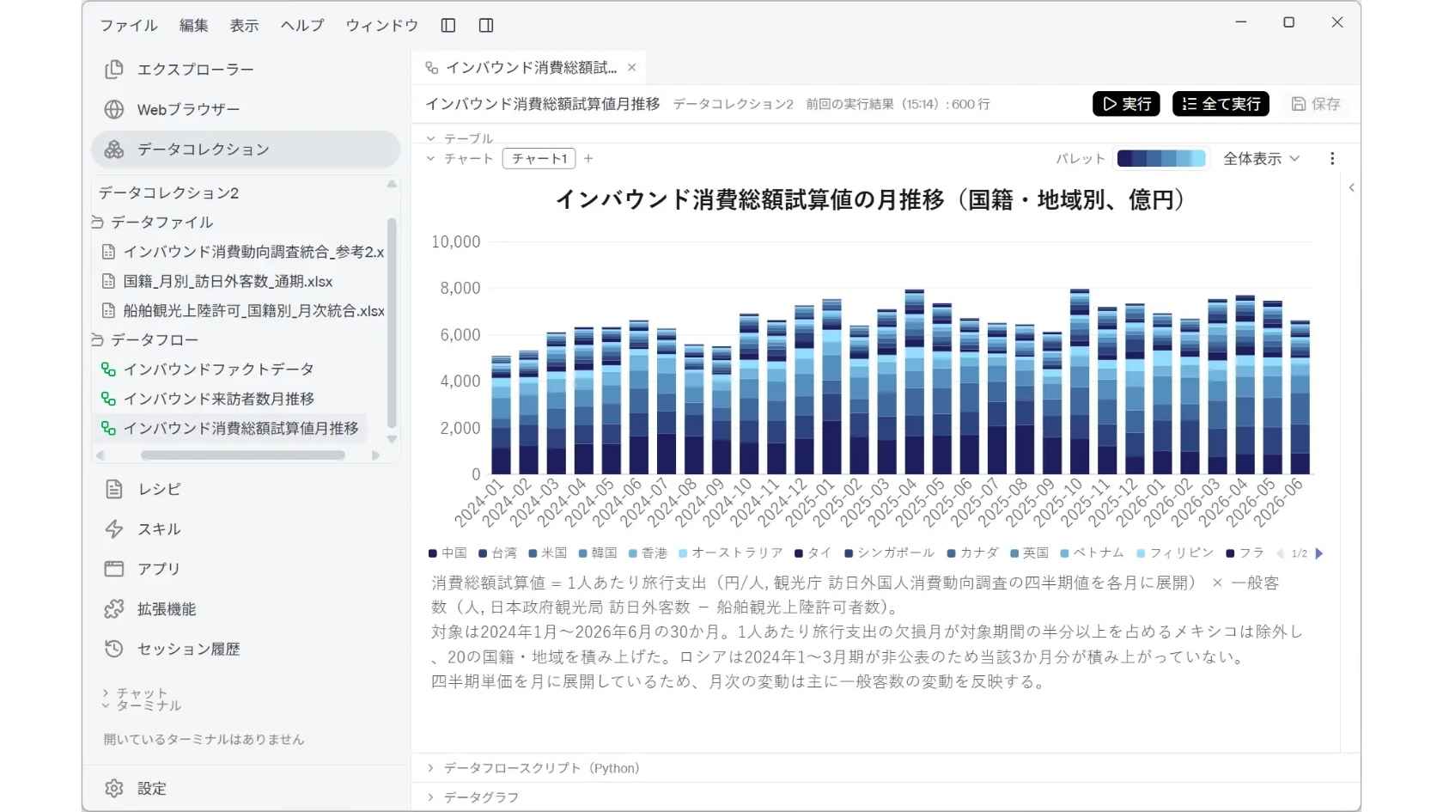The width and height of the screenshot is (1443, 812).
Task: Toggle 米国 series in chart legend
Action: [548, 553]
